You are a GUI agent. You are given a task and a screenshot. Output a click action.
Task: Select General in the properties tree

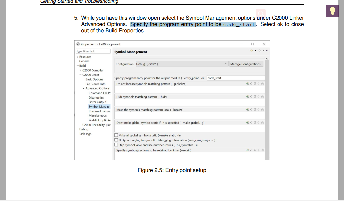click(84, 61)
